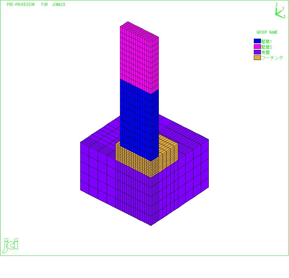Click the XYZ axis triad indicator

pyautogui.click(x=280, y=11)
